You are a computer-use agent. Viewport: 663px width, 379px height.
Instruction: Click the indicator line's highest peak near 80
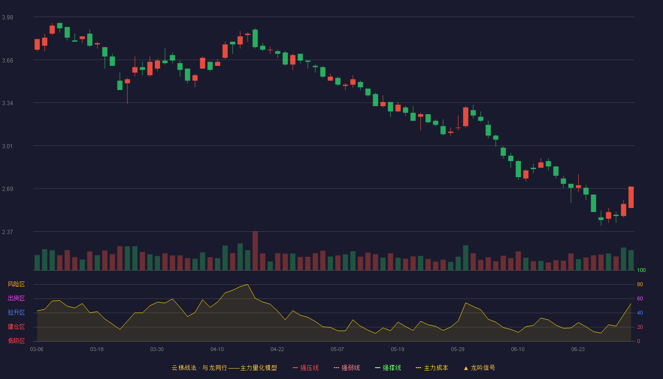click(x=248, y=284)
